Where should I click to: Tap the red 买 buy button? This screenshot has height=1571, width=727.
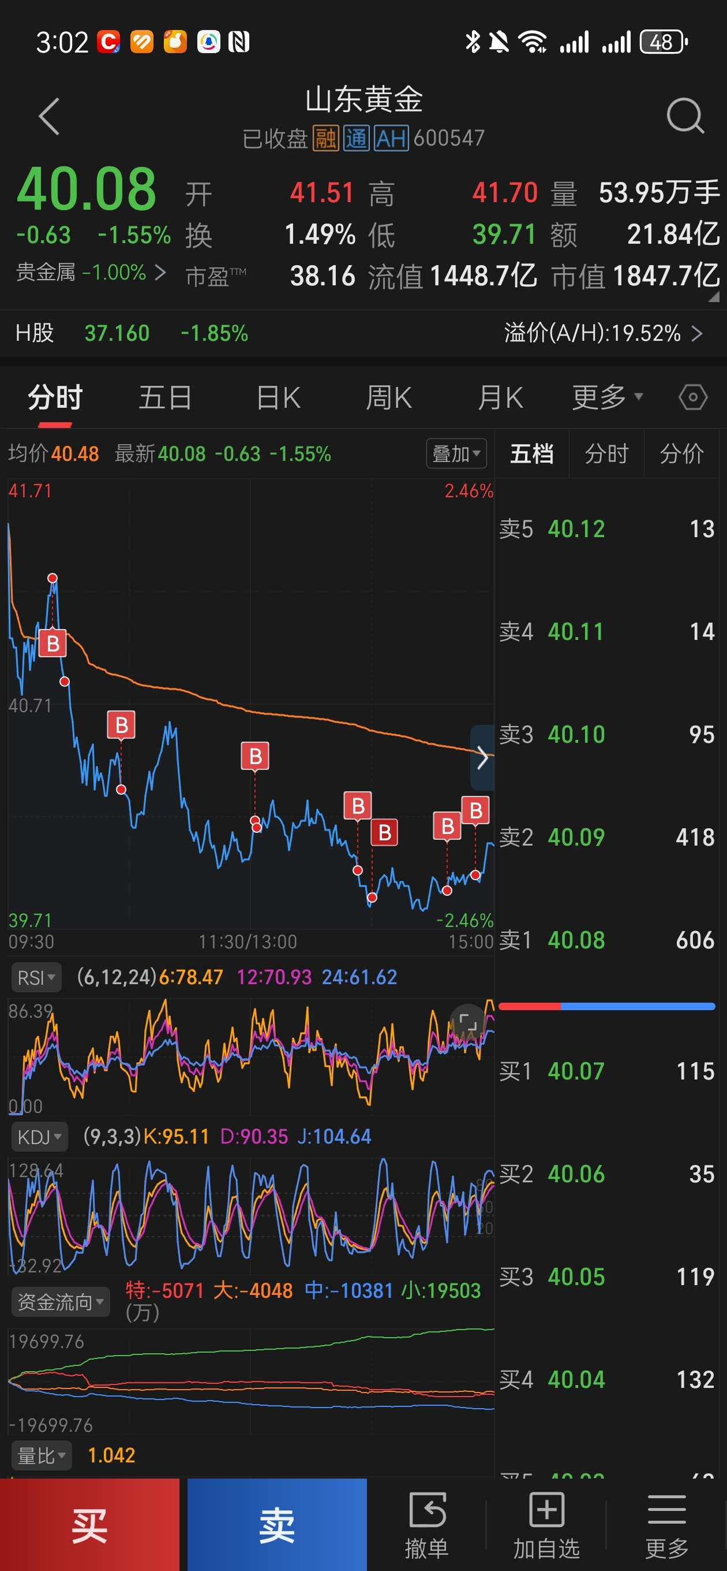click(x=89, y=1525)
